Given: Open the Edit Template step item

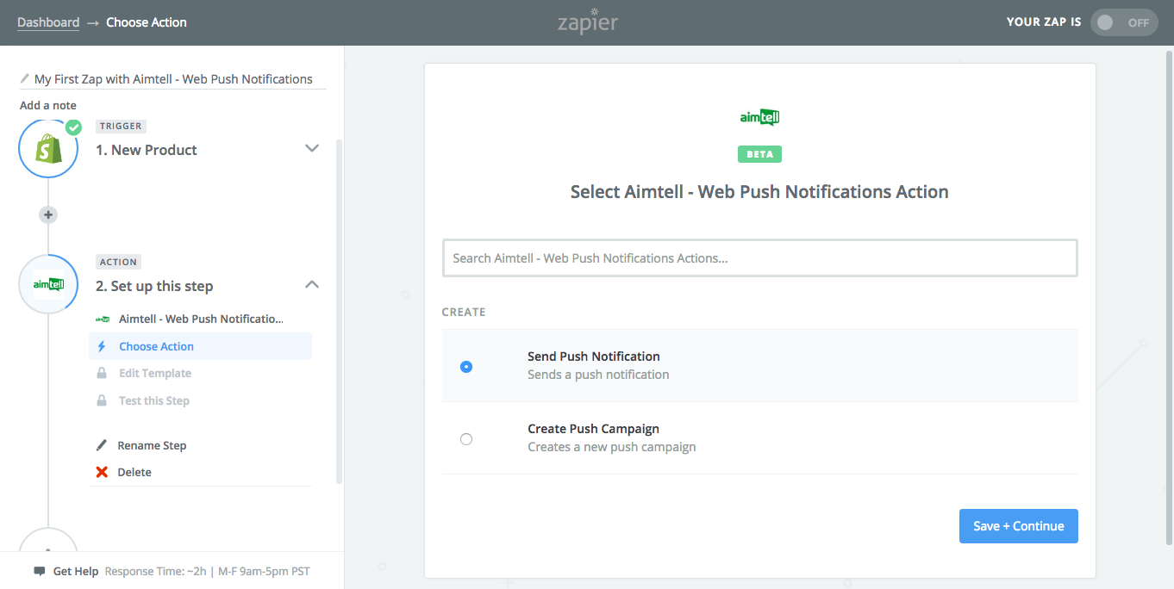Looking at the screenshot, I should 155,374.
